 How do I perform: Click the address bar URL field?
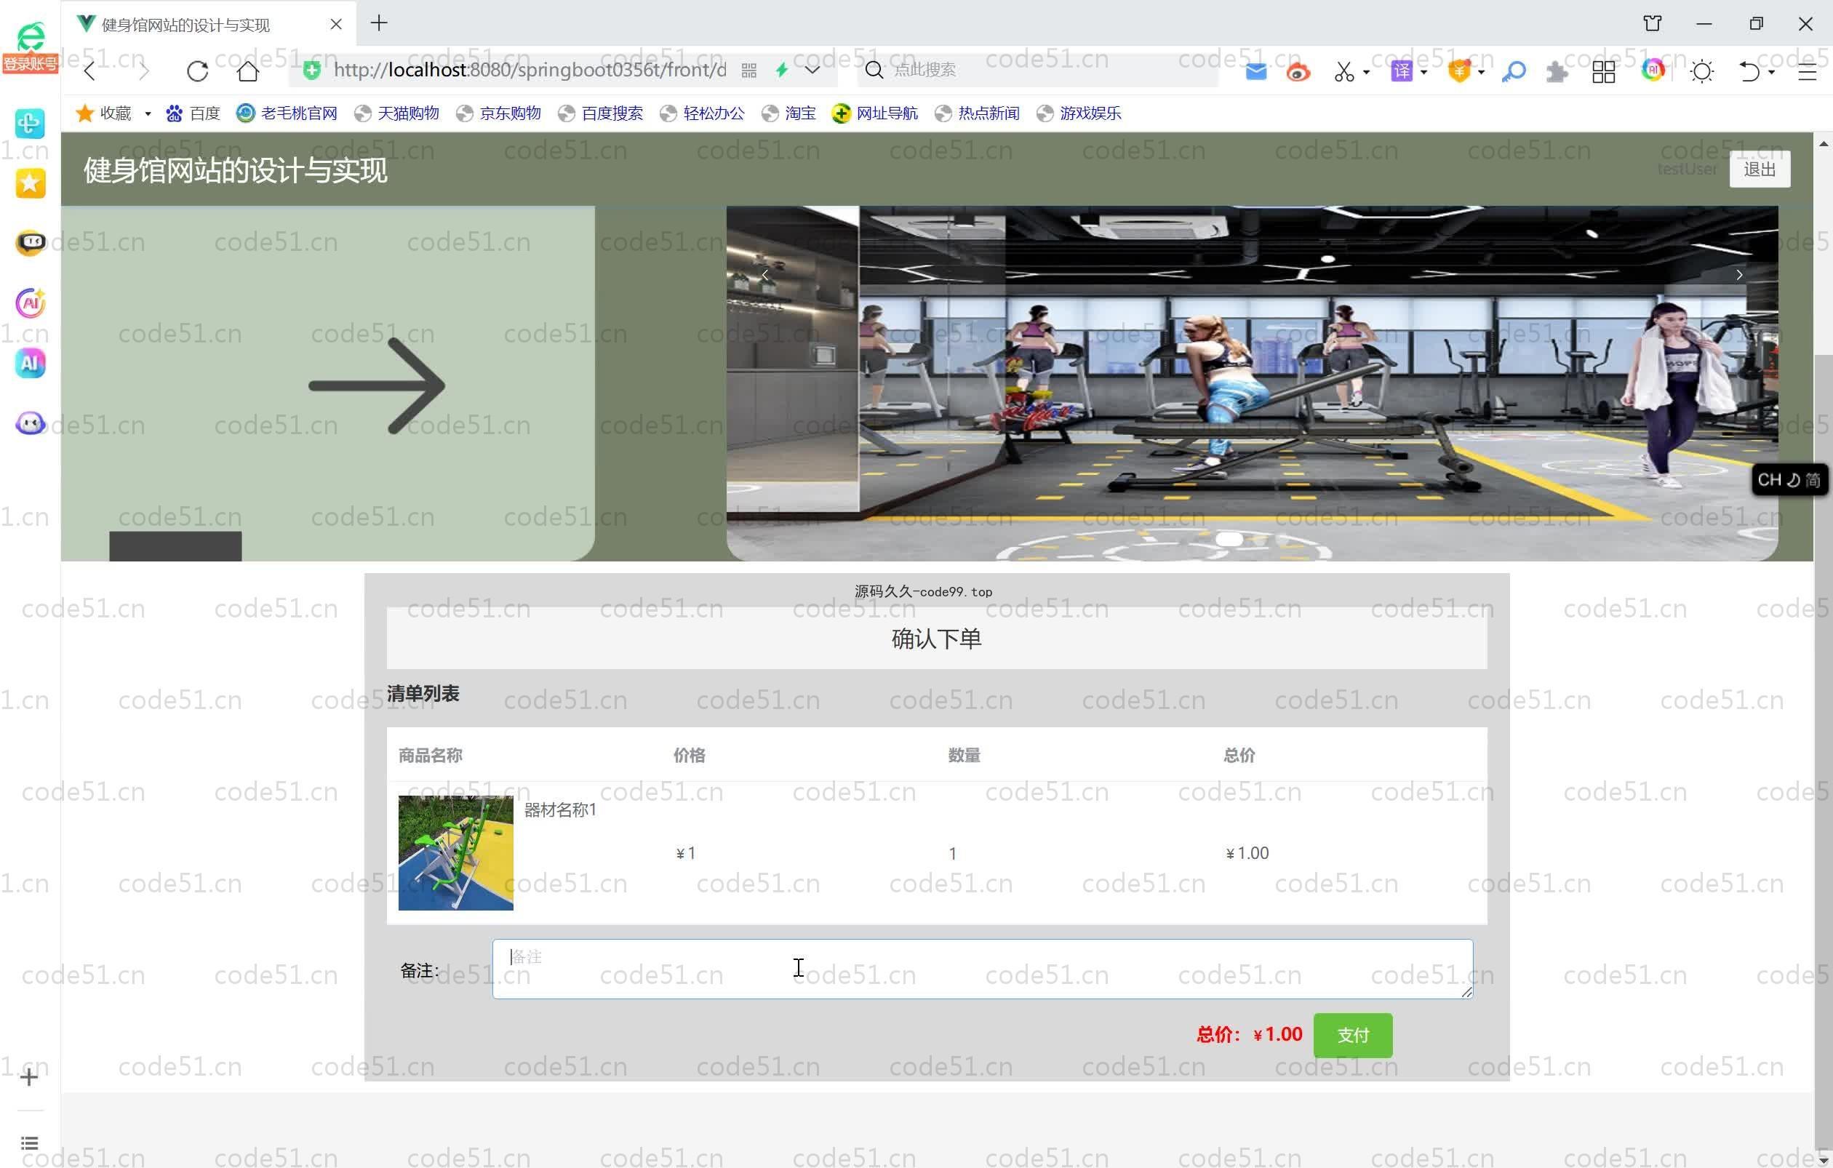pos(529,70)
